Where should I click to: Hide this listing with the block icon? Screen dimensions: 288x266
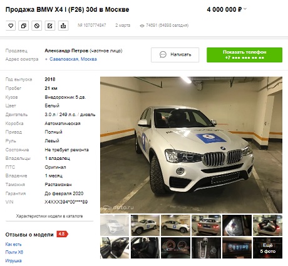tap(37, 26)
